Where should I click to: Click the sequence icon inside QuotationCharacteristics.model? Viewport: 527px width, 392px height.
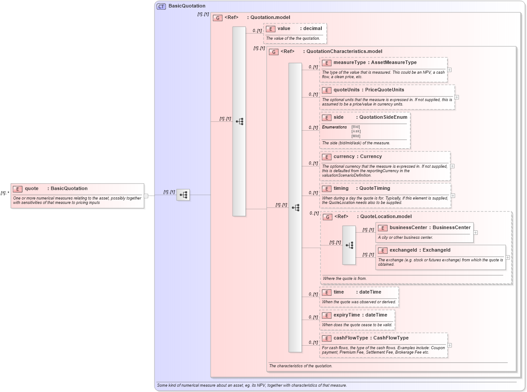coord(295,207)
